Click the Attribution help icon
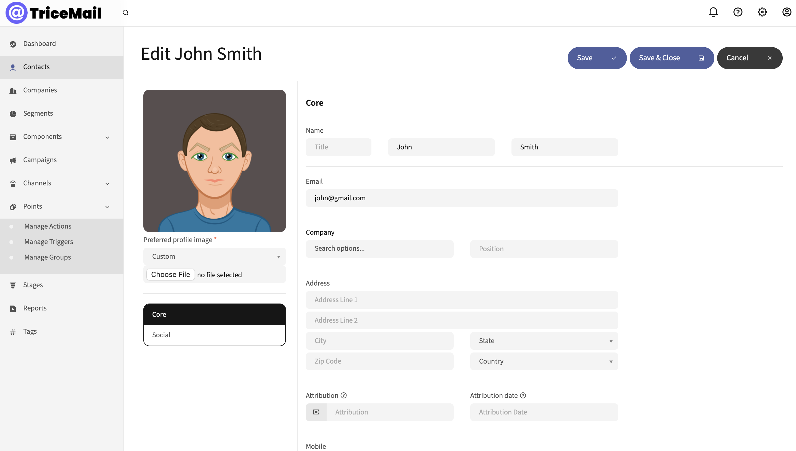The height and width of the screenshot is (451, 796). pyautogui.click(x=344, y=395)
